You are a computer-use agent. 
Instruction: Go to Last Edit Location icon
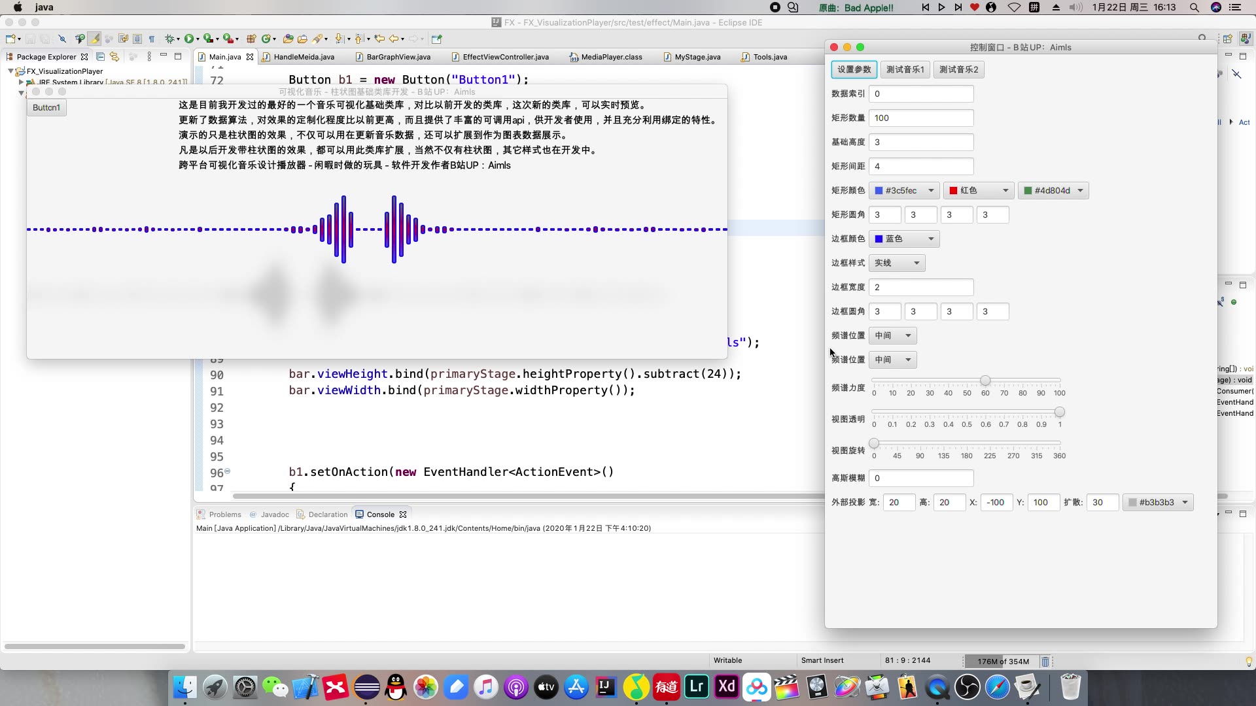pos(379,39)
